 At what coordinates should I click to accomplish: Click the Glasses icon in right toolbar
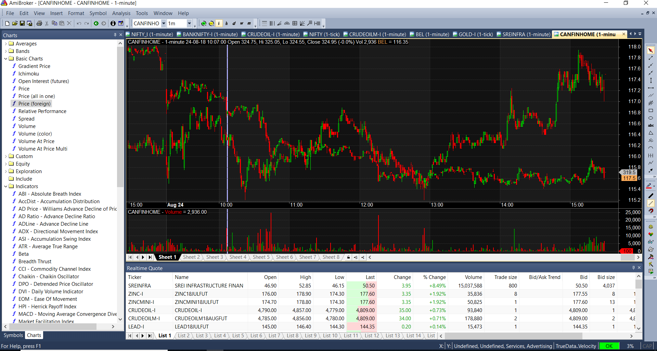tap(650, 242)
